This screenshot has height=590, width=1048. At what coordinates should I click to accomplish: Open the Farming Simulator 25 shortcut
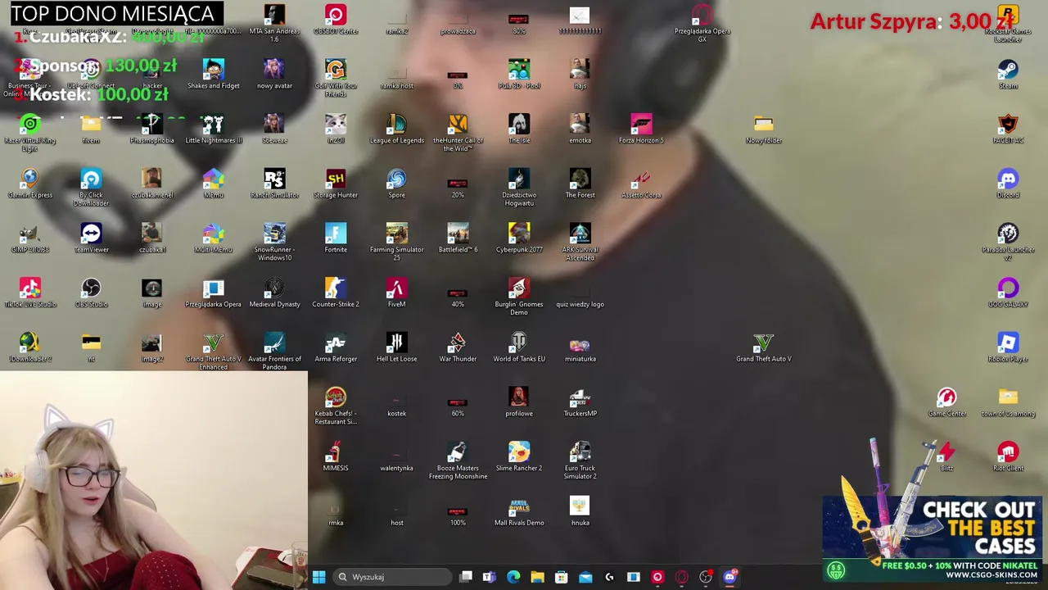pyautogui.click(x=396, y=242)
